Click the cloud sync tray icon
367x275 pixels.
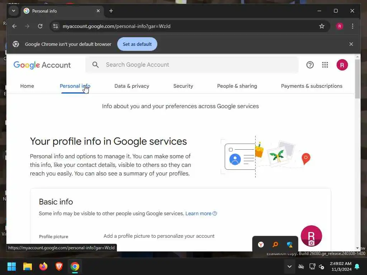pos(301,266)
